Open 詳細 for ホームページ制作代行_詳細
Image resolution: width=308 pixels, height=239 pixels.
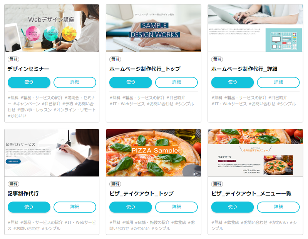point(278,82)
